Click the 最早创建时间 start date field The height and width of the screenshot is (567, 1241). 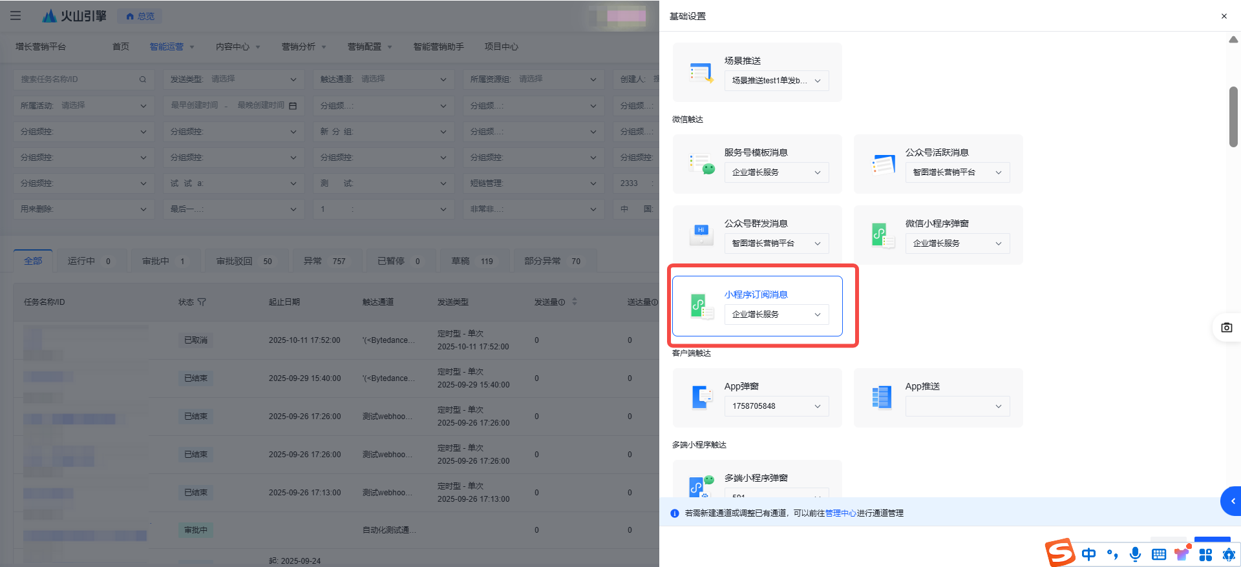point(195,105)
